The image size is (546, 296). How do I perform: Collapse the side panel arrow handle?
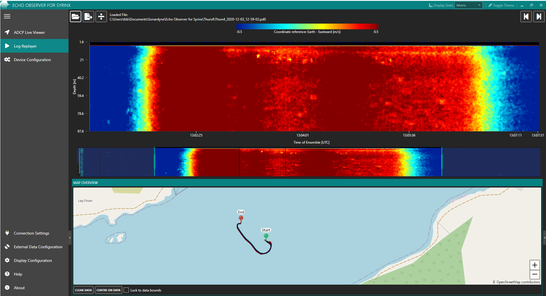(70, 238)
